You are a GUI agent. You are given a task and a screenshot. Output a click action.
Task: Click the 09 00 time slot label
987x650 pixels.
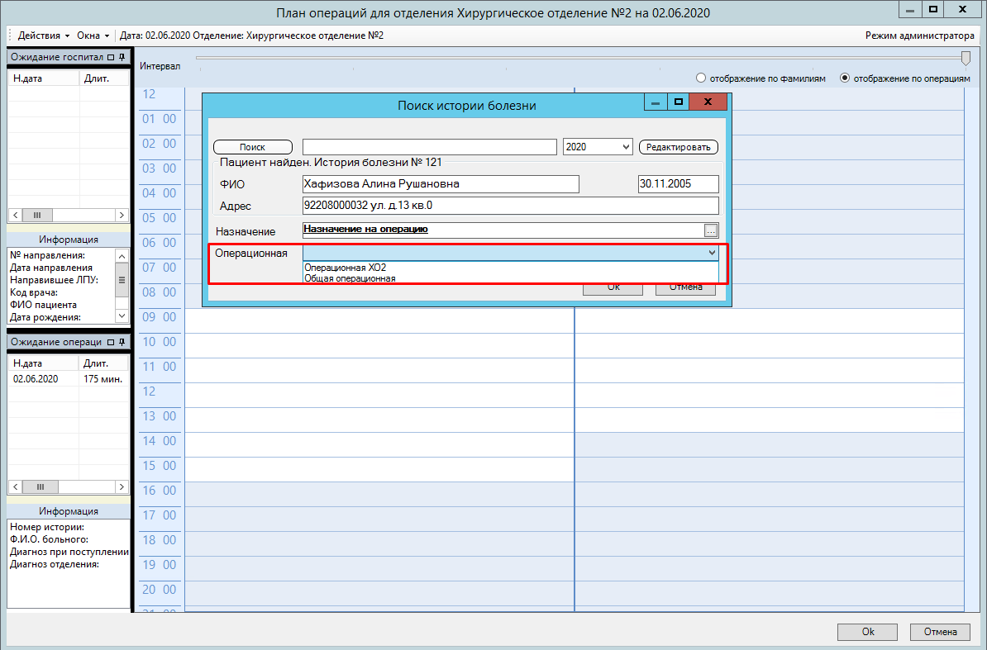[x=160, y=317]
